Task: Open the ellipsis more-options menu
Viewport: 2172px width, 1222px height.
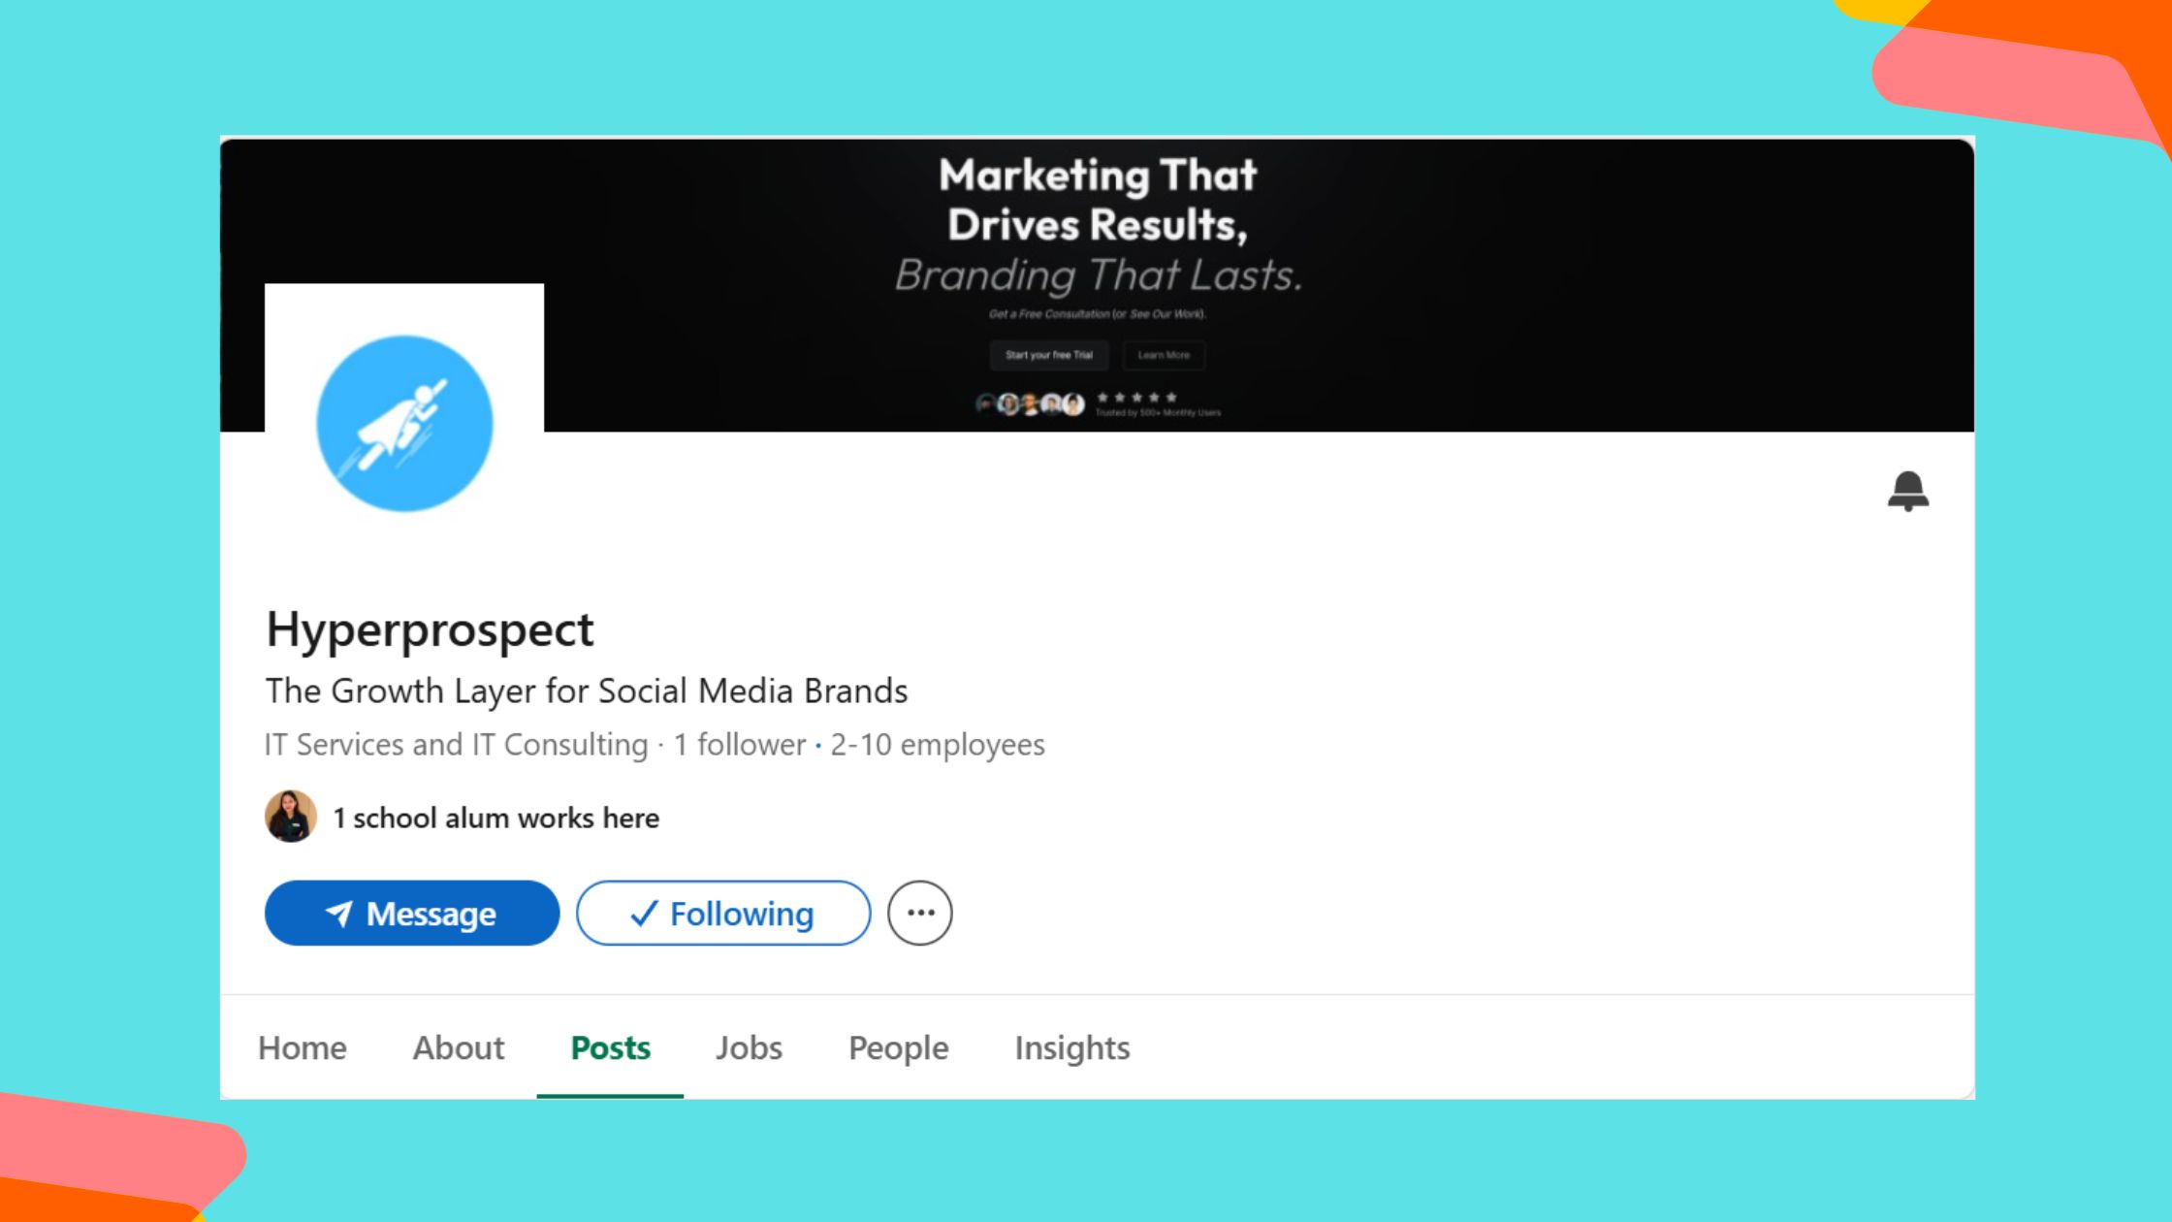Action: point(919,913)
